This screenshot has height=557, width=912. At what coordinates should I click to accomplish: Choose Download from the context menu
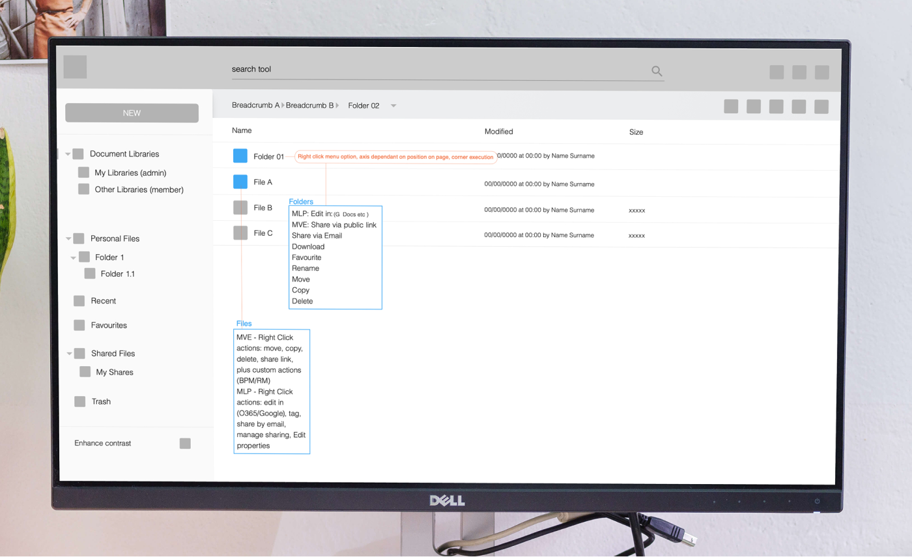pyautogui.click(x=308, y=247)
